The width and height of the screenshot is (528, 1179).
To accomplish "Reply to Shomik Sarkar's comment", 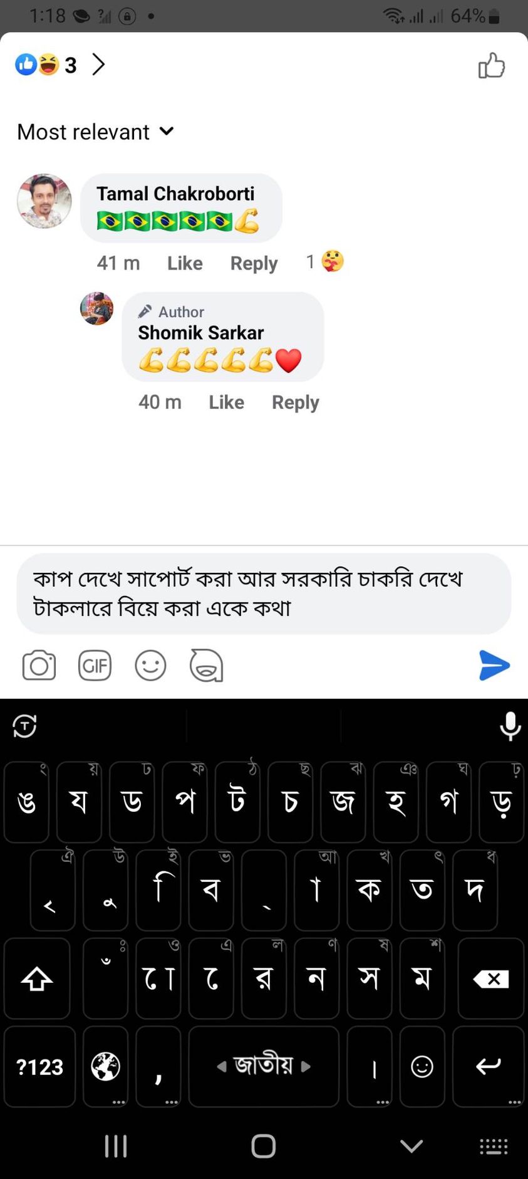I will click(x=295, y=402).
